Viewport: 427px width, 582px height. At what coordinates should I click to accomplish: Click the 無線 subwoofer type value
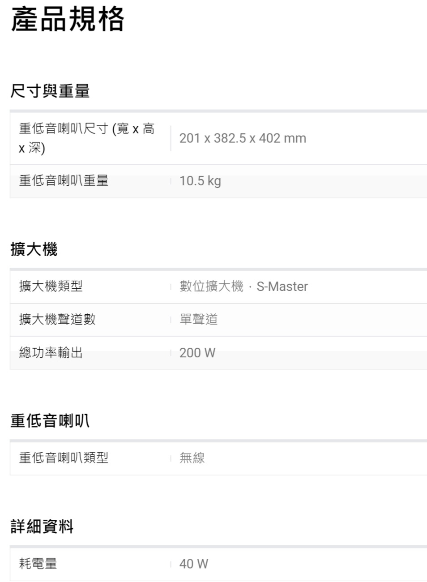click(x=192, y=458)
